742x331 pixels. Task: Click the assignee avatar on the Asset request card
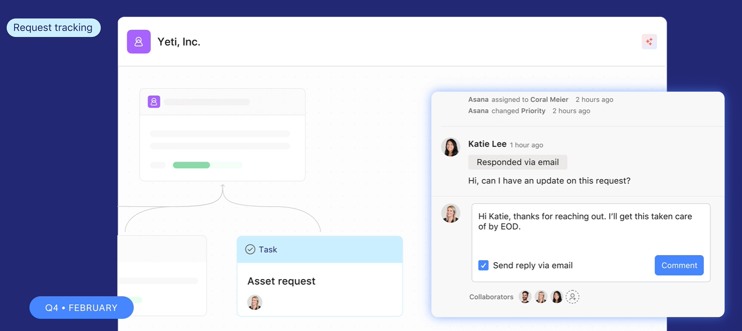click(255, 302)
